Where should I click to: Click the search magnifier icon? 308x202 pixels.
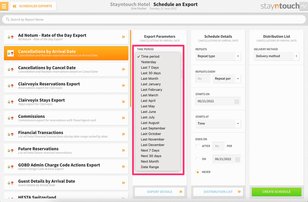pos(8,19)
